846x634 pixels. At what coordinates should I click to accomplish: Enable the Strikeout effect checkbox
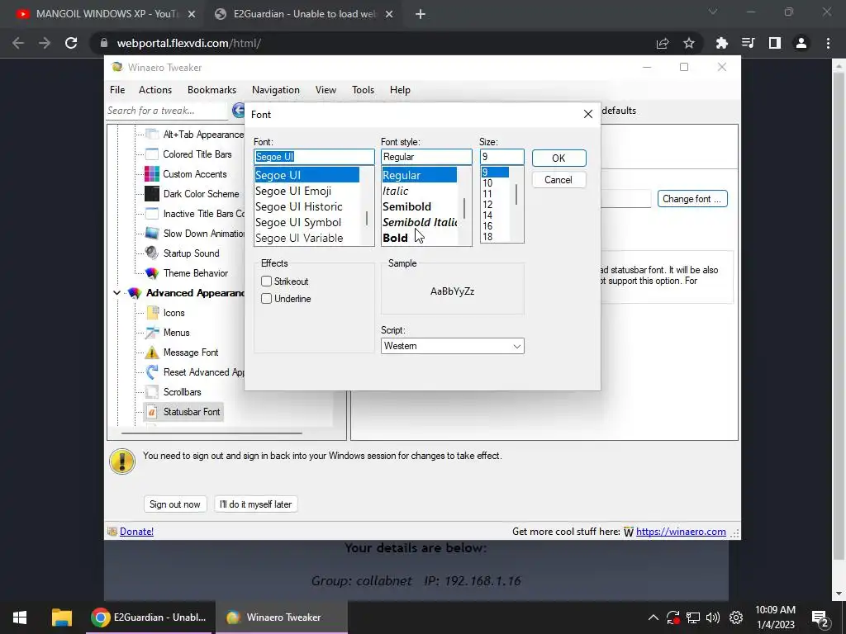click(266, 282)
